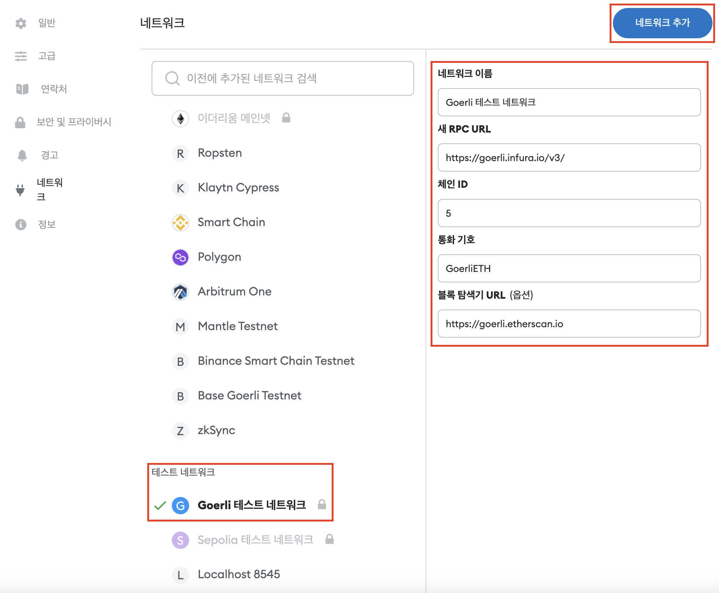Viewport: 719px width, 593px height.
Task: Click the blue Goerli G icon
Action: (180, 505)
